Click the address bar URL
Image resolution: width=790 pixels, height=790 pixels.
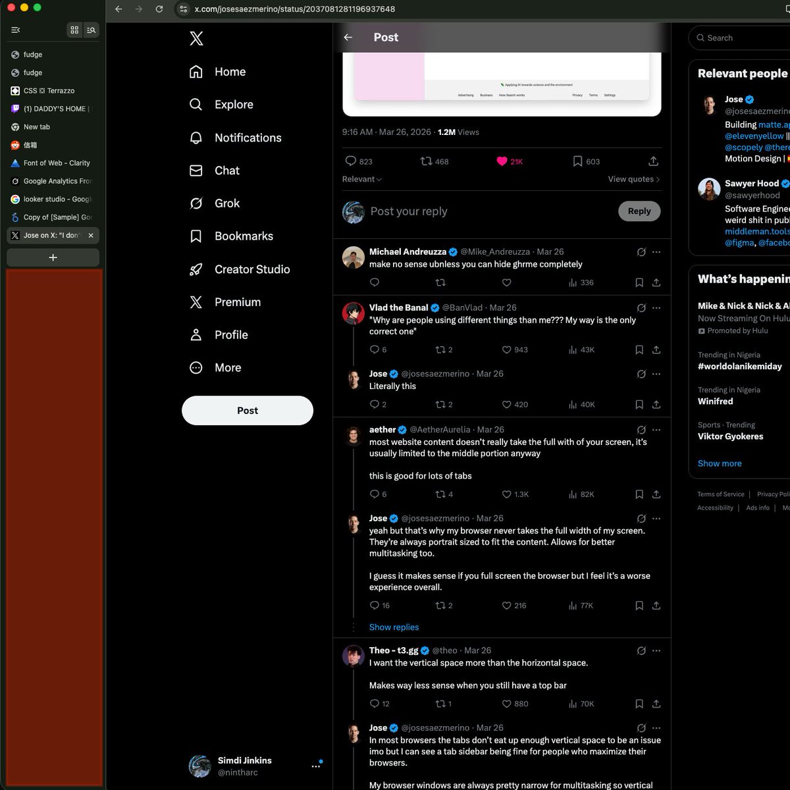coord(295,9)
